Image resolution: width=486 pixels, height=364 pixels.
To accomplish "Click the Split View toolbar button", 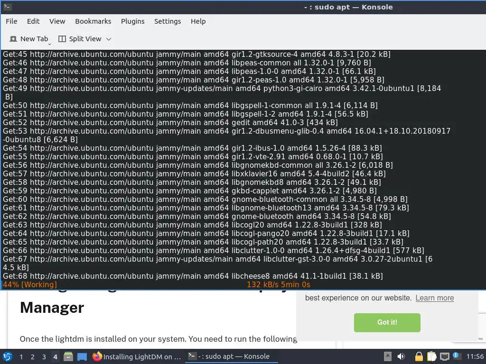I will 80,39.
